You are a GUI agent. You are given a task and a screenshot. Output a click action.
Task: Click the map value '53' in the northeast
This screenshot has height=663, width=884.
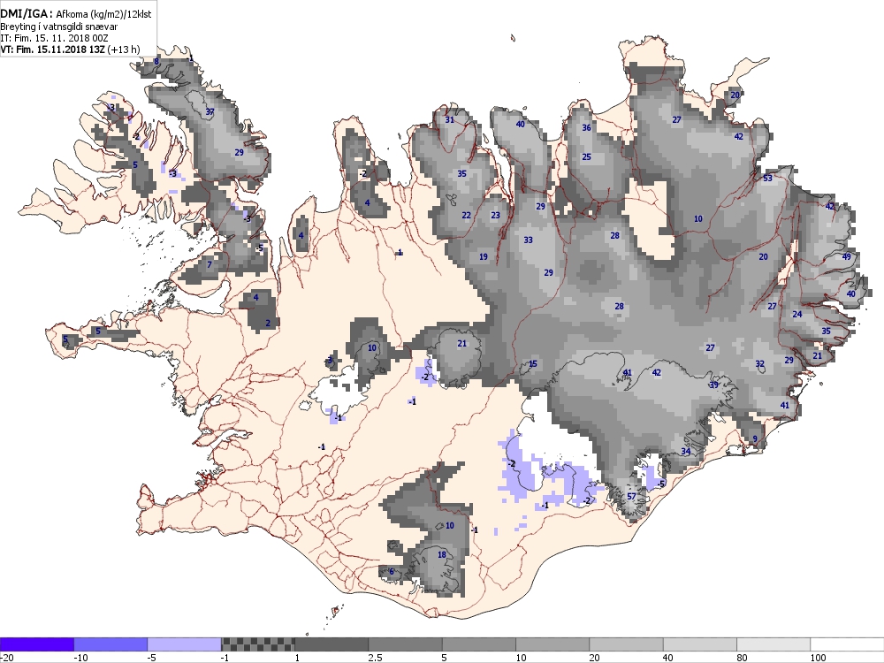pos(767,179)
